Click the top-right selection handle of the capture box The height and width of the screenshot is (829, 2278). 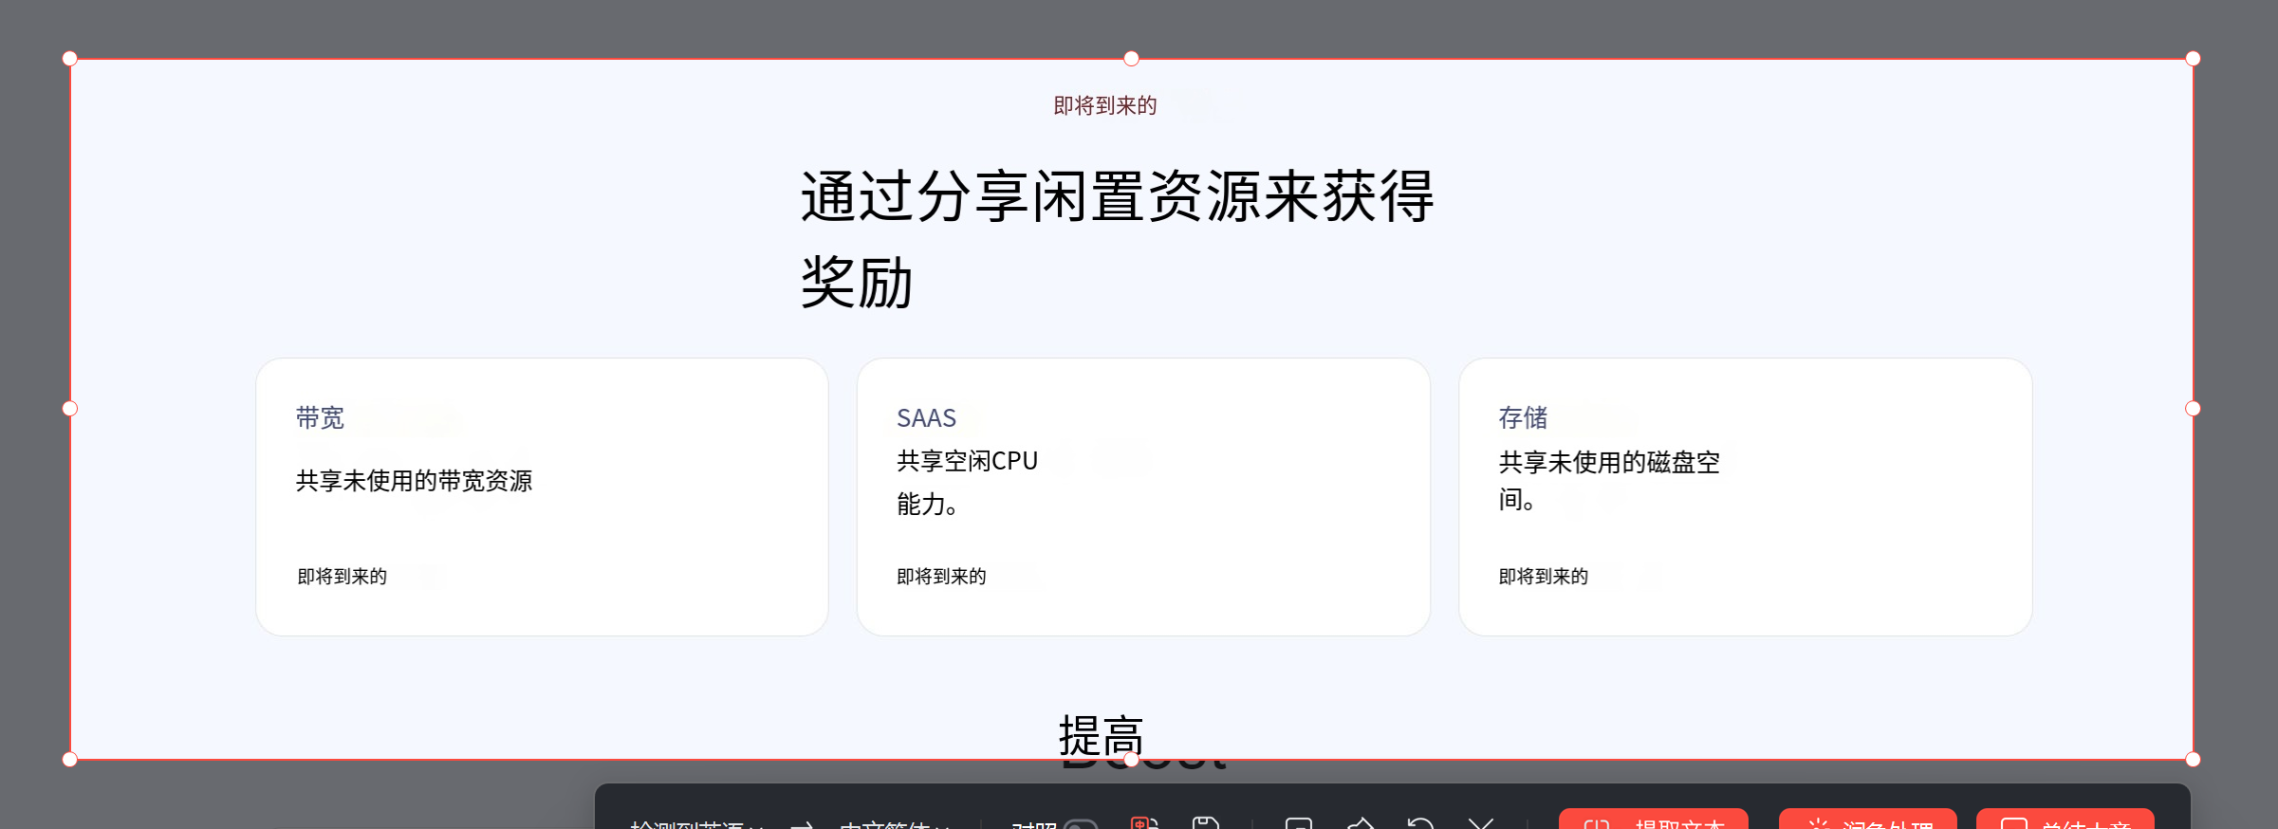coord(2193,59)
